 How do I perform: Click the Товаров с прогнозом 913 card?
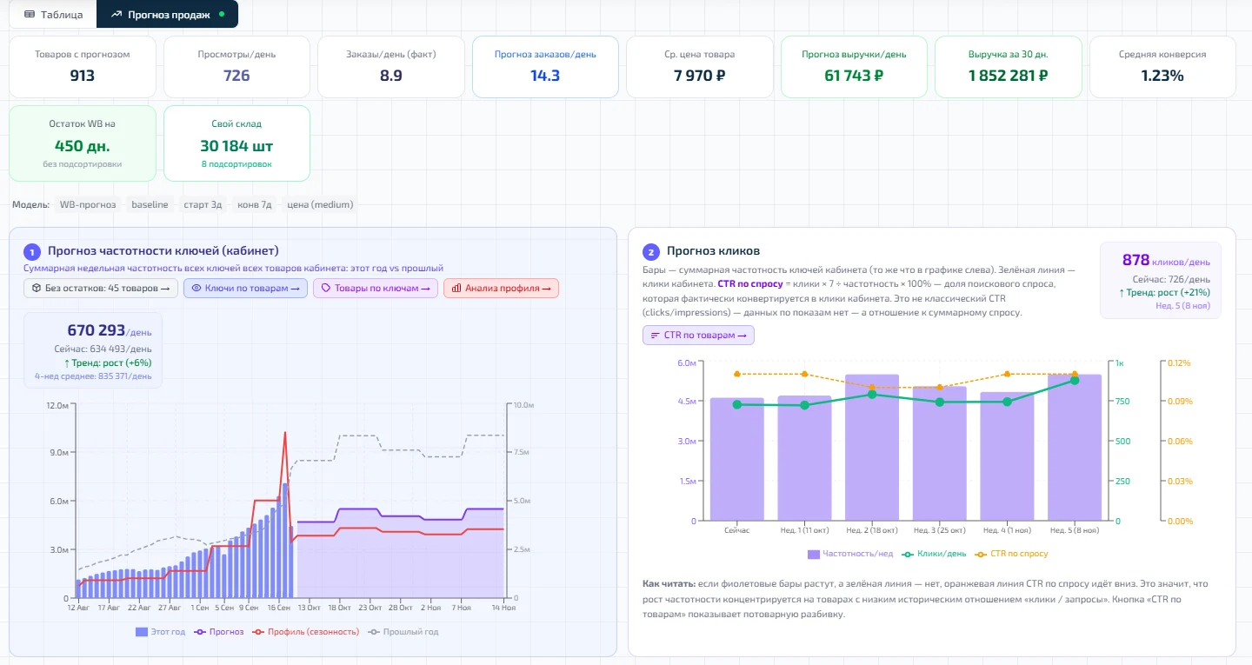(83, 67)
